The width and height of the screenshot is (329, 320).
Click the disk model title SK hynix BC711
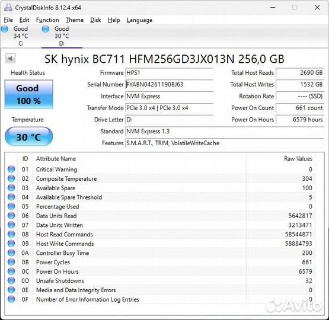point(164,59)
